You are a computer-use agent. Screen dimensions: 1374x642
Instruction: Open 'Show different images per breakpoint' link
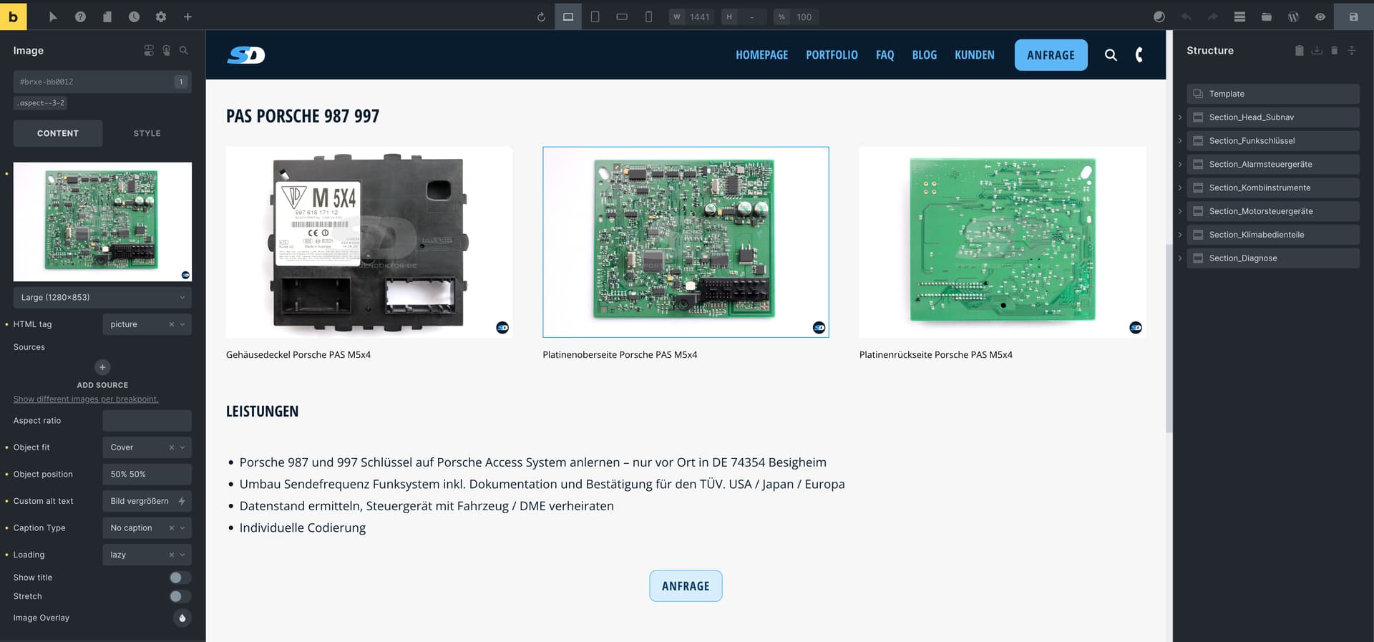(x=86, y=399)
